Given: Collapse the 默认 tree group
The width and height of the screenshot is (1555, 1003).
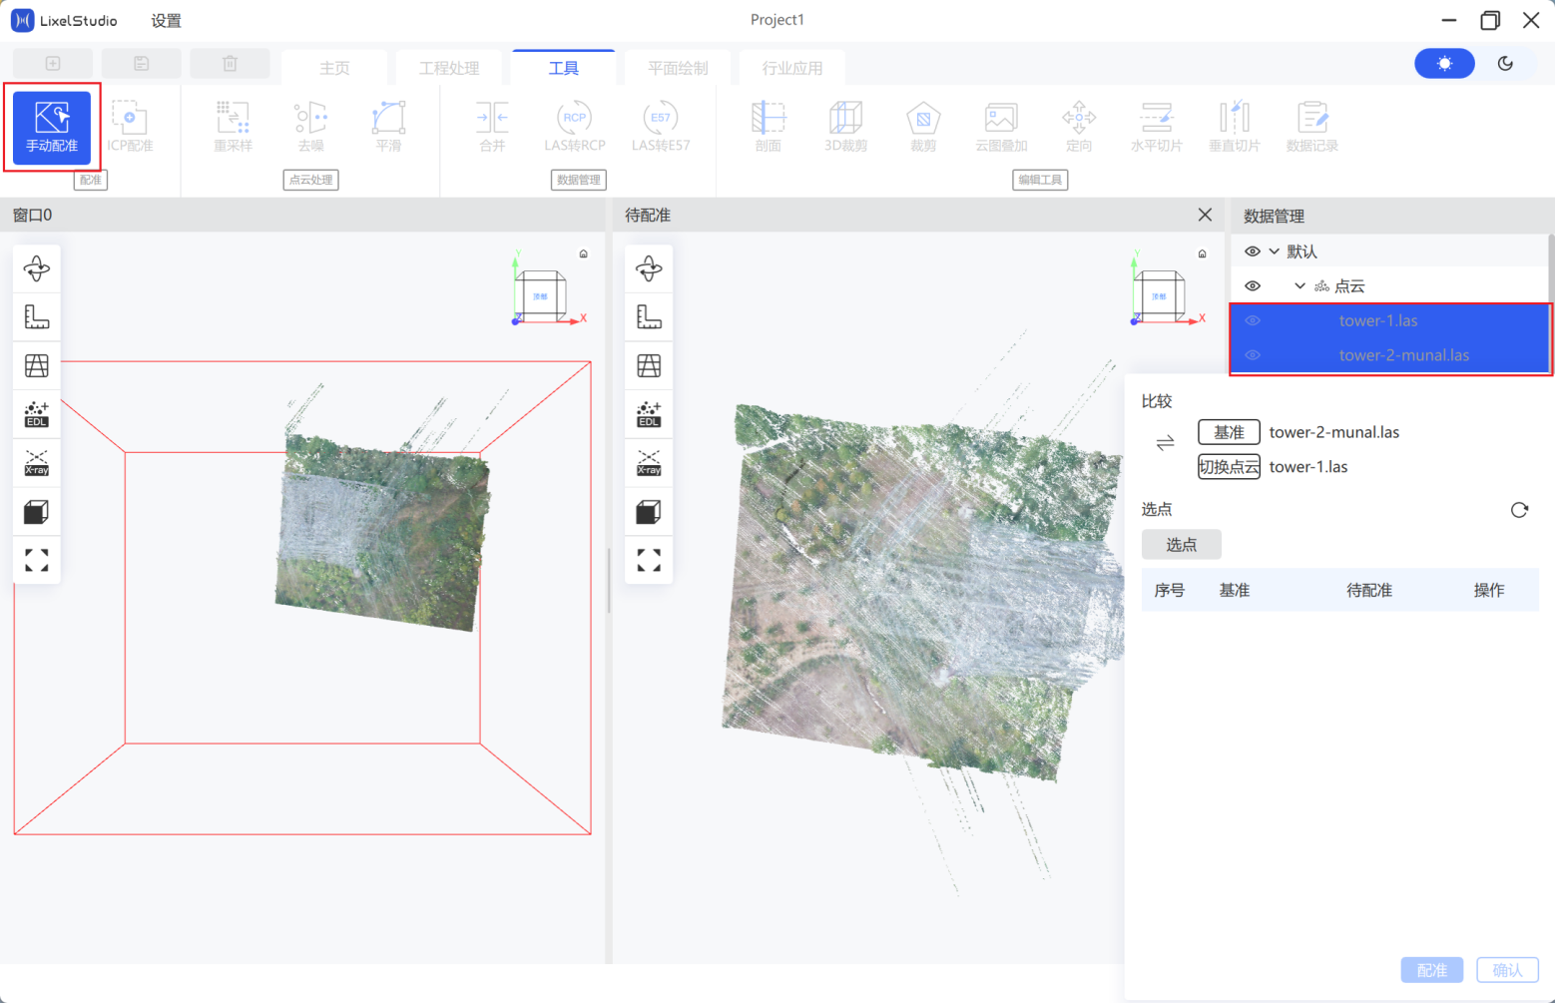Looking at the screenshot, I should pyautogui.click(x=1275, y=251).
